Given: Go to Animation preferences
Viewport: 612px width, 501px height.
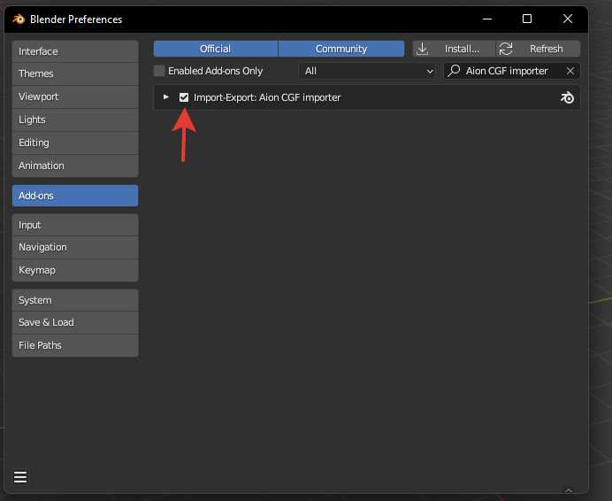Looking at the screenshot, I should pos(75,166).
